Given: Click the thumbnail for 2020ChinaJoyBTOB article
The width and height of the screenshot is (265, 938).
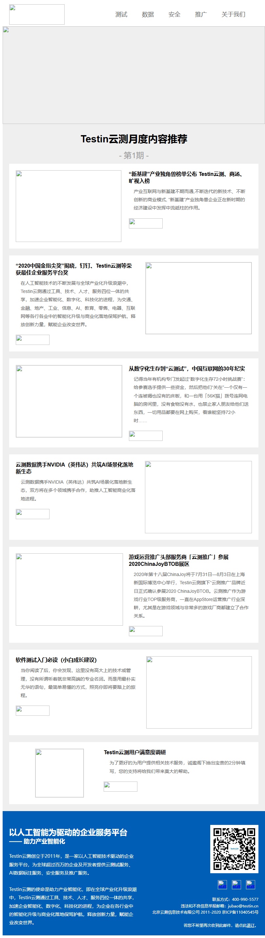Looking at the screenshot, I should (69, 589).
